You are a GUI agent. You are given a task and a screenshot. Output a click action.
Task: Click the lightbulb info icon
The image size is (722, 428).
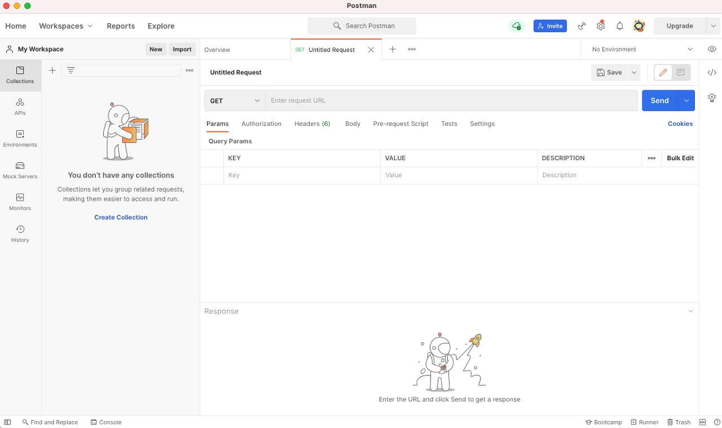[712, 98]
